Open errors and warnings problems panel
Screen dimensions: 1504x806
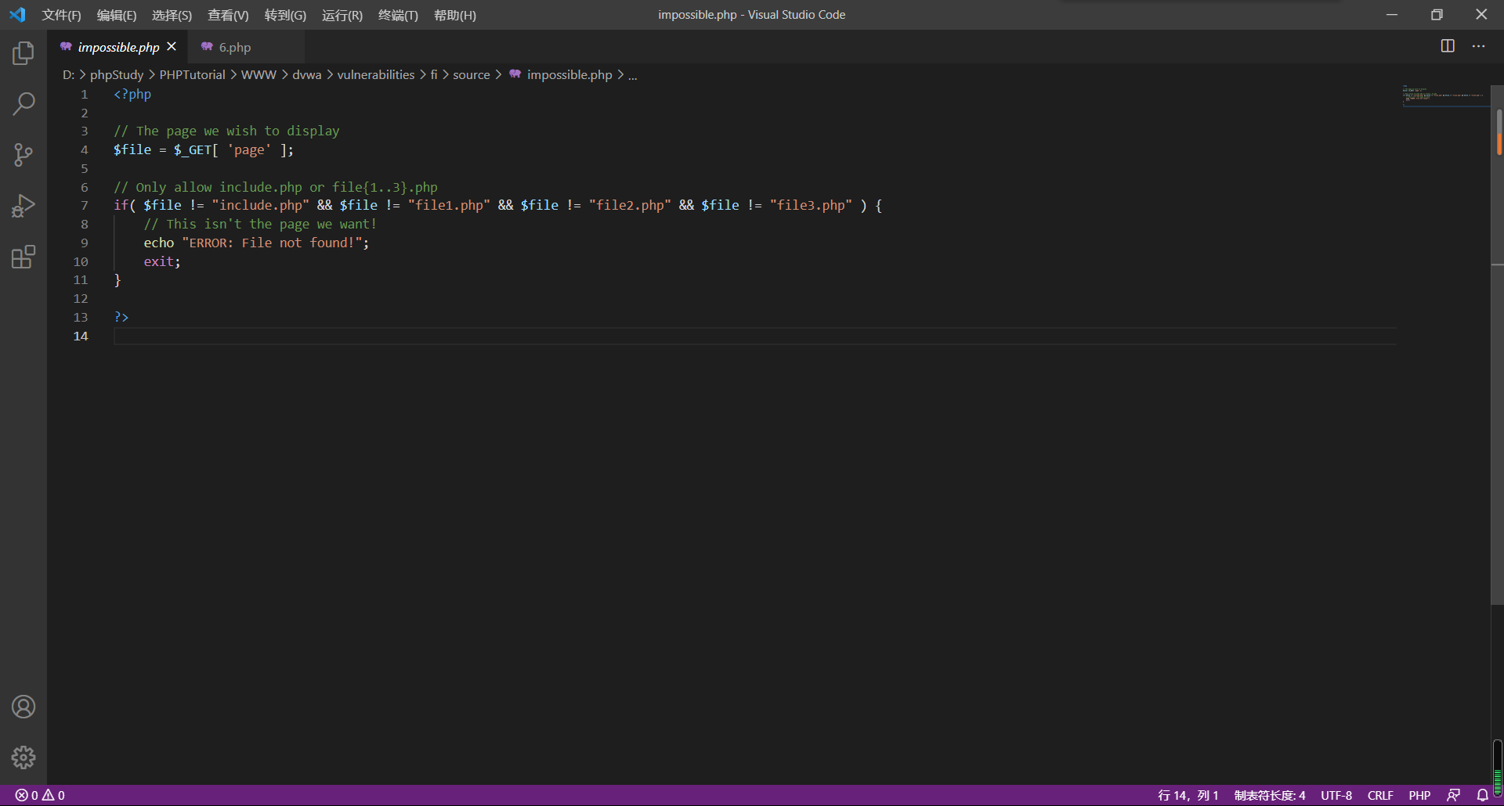pos(40,795)
